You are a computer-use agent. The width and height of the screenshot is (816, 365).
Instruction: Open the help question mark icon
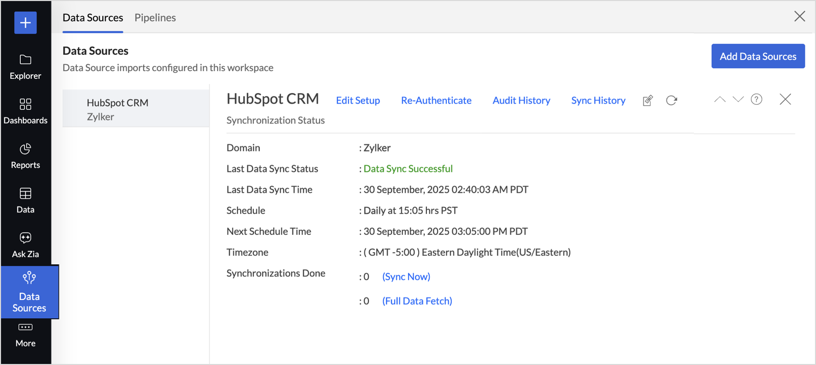pos(756,100)
